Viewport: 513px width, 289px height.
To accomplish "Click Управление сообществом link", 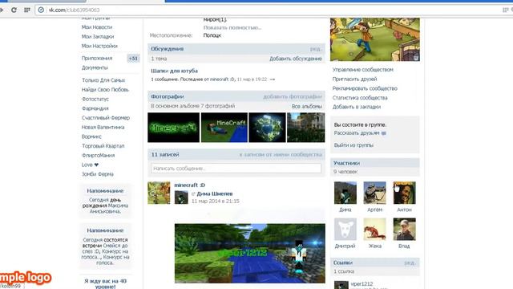I will 363,70.
